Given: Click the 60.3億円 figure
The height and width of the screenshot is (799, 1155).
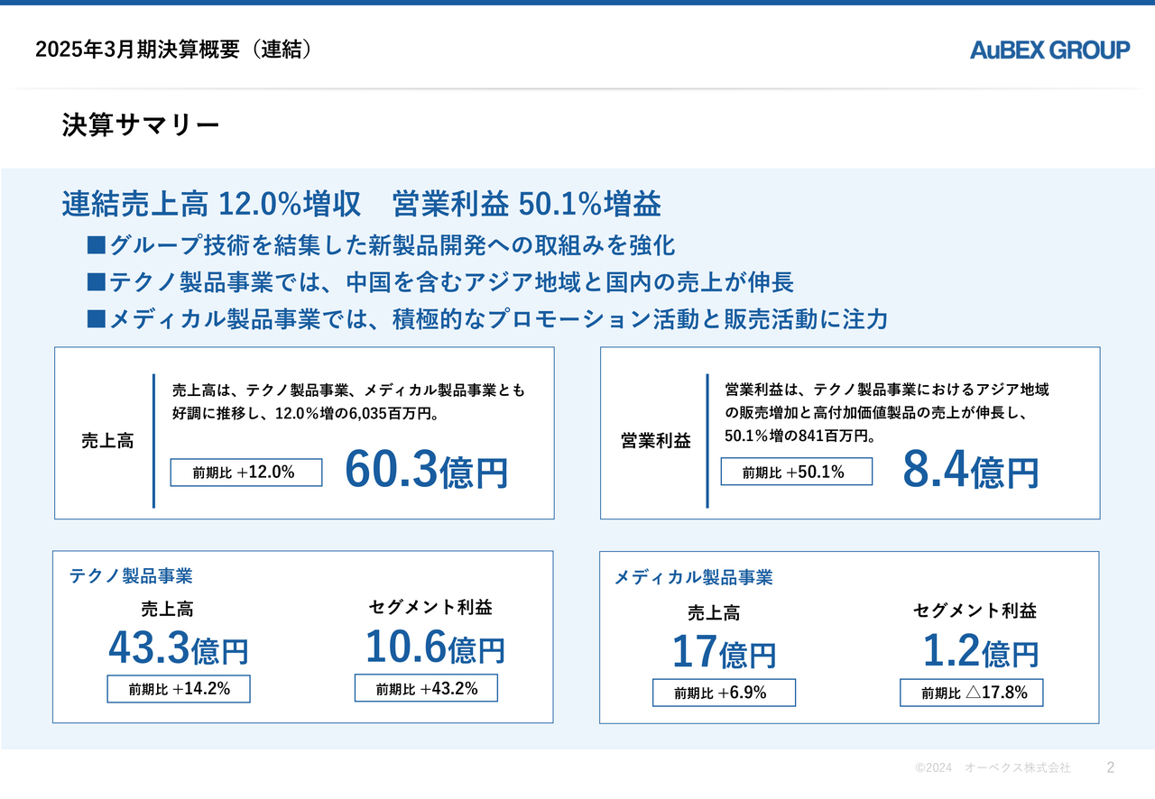Looking at the screenshot, I should click(x=427, y=471).
